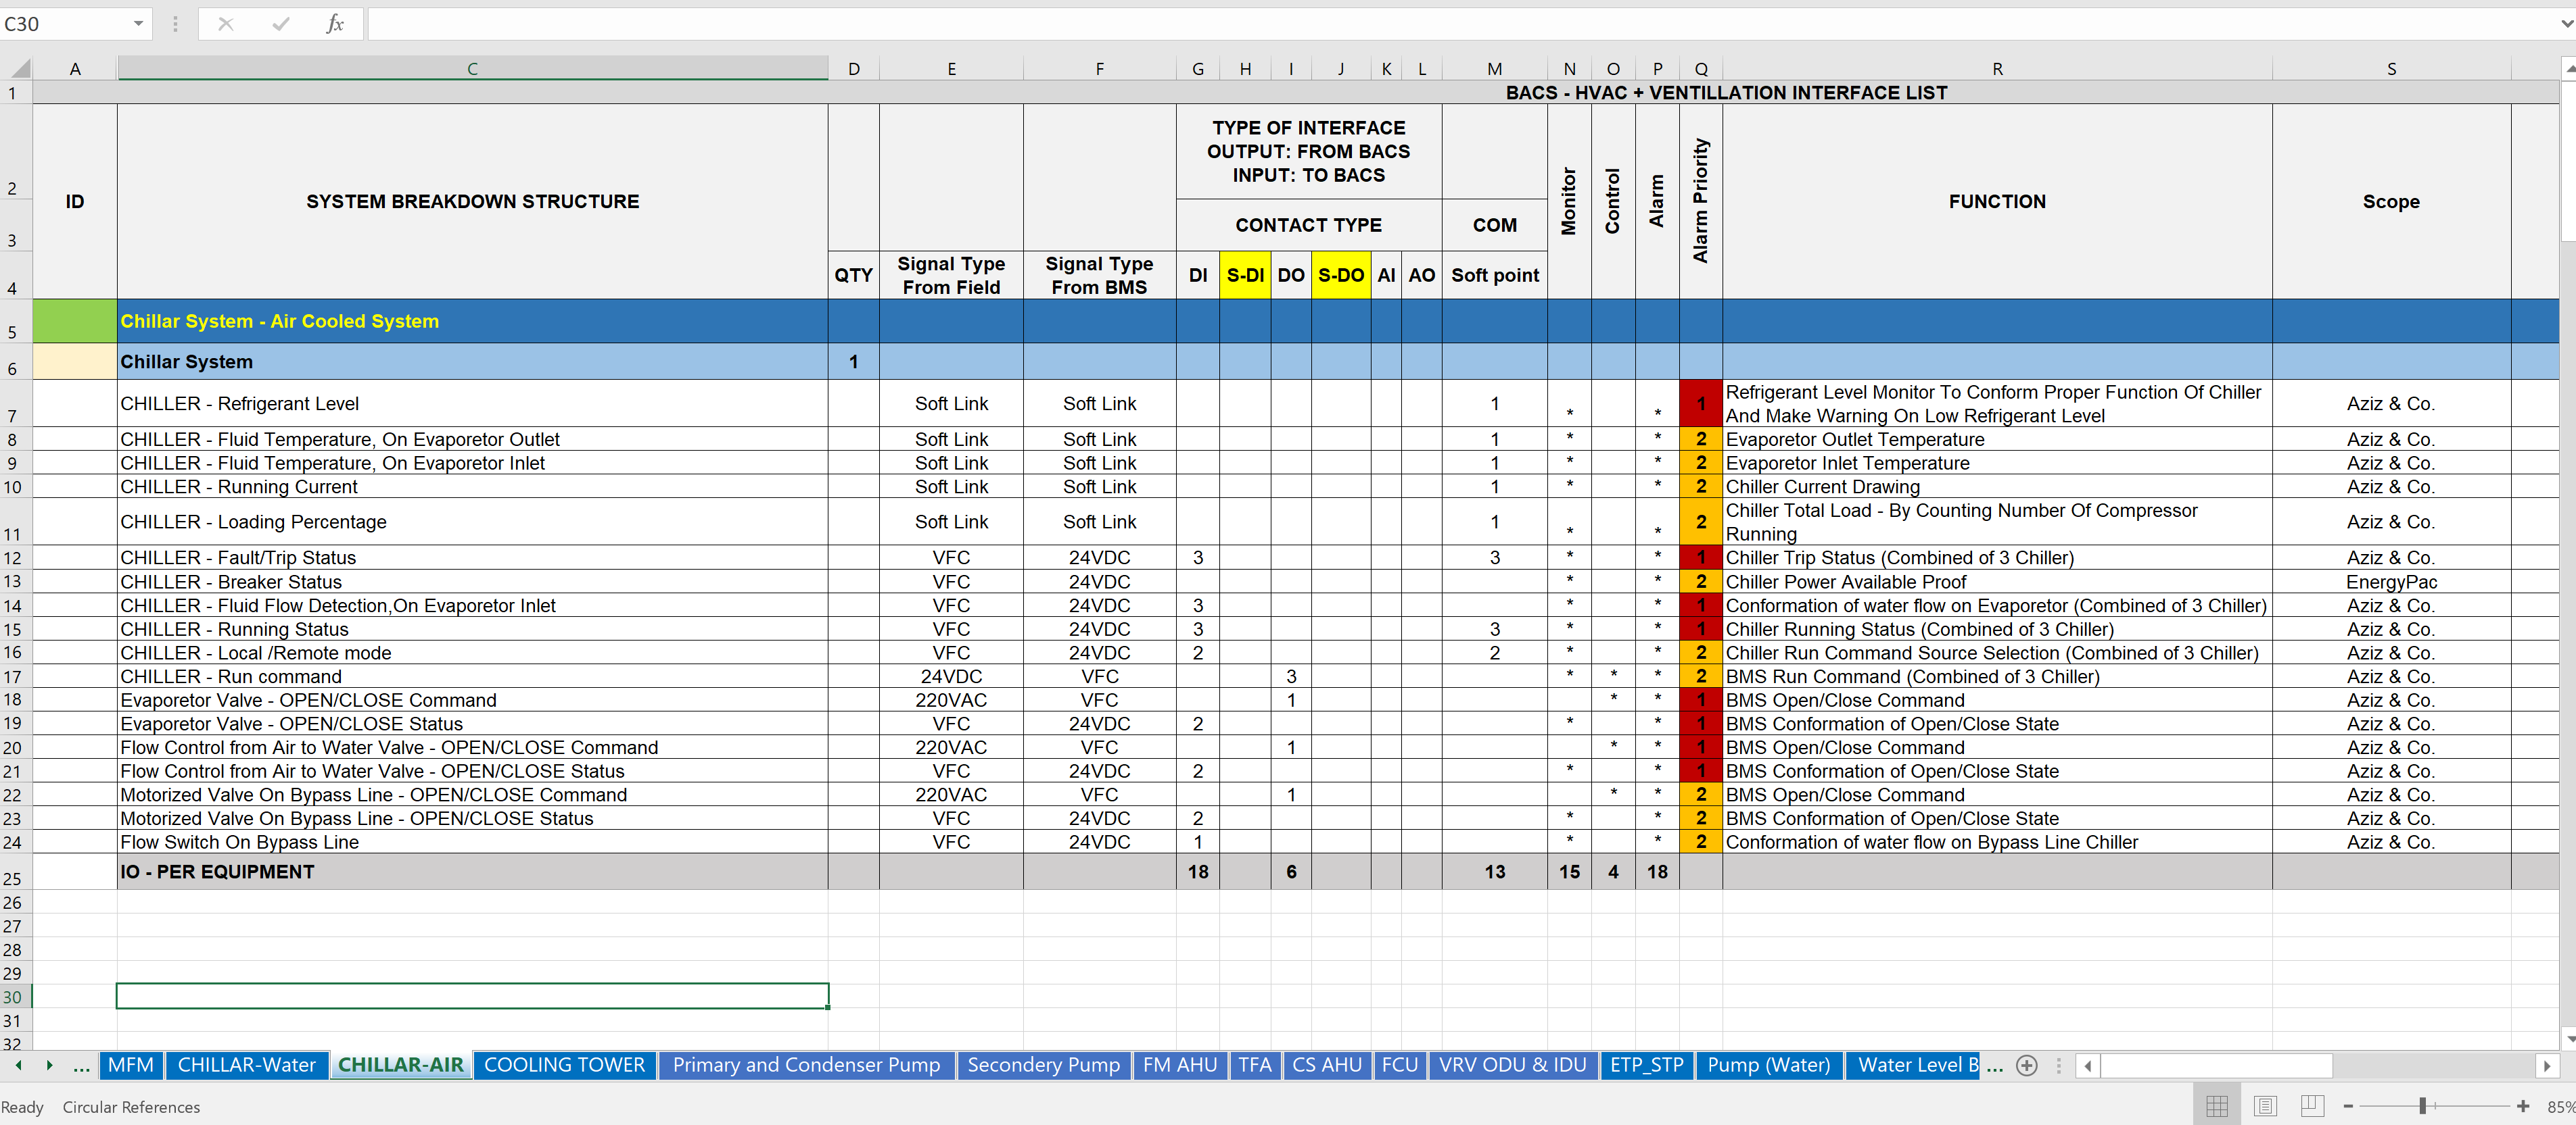Switch to Page Layout view icon
Image resolution: width=2576 pixels, height=1125 pixels.
2265,1106
